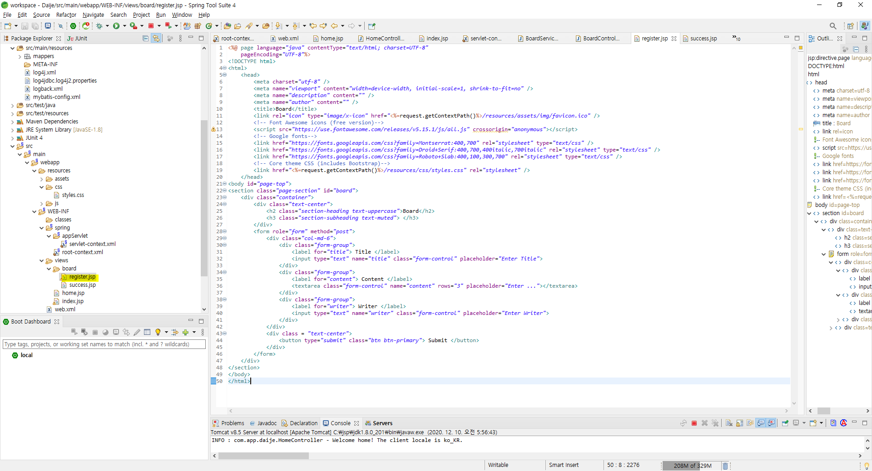Toggle Pin Console button
This screenshot has width=872, height=471.
(x=785, y=423)
